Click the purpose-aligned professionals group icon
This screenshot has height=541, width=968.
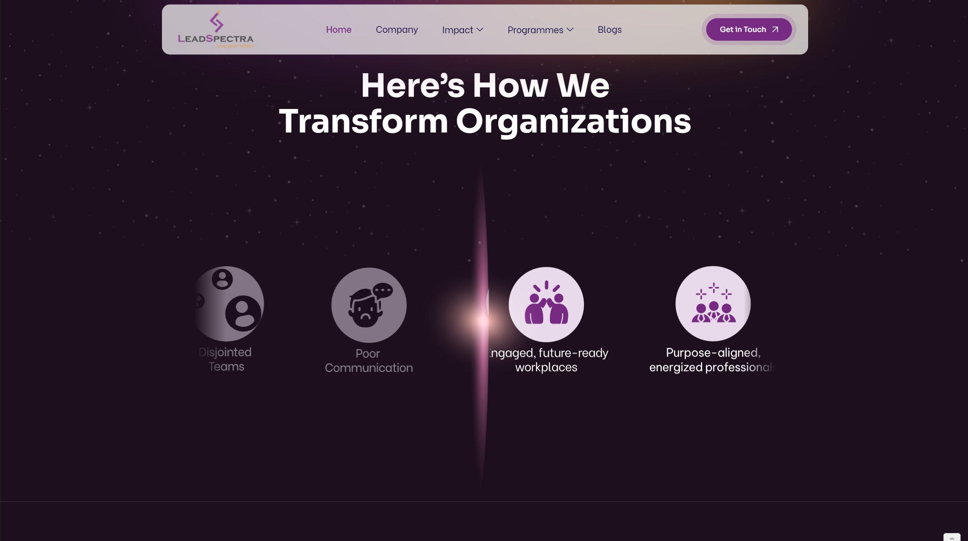[713, 303]
